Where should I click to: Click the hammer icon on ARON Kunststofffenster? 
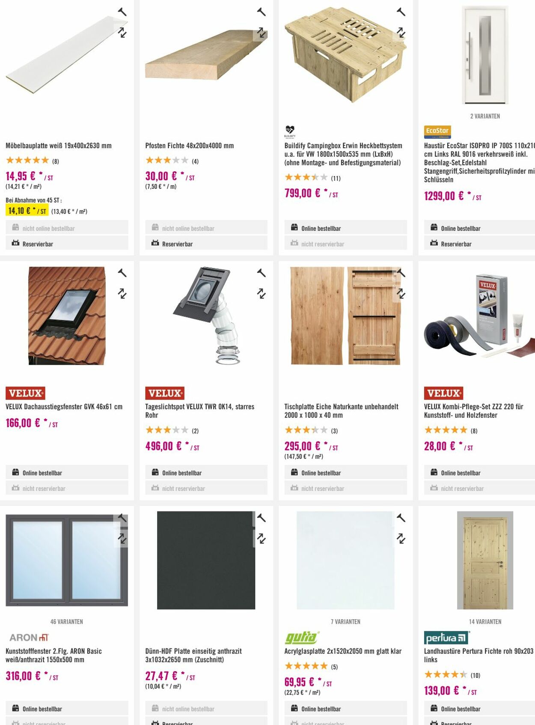pos(122,518)
